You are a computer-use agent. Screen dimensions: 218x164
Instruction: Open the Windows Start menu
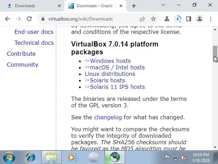(x=9, y=157)
